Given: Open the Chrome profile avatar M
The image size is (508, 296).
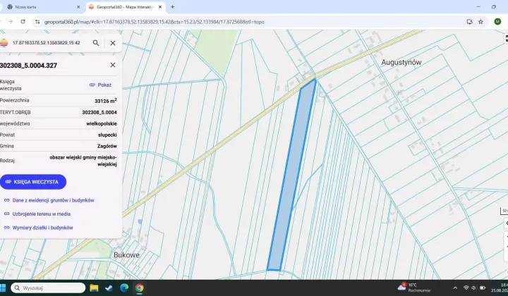Looking at the screenshot, I should pos(497,22).
